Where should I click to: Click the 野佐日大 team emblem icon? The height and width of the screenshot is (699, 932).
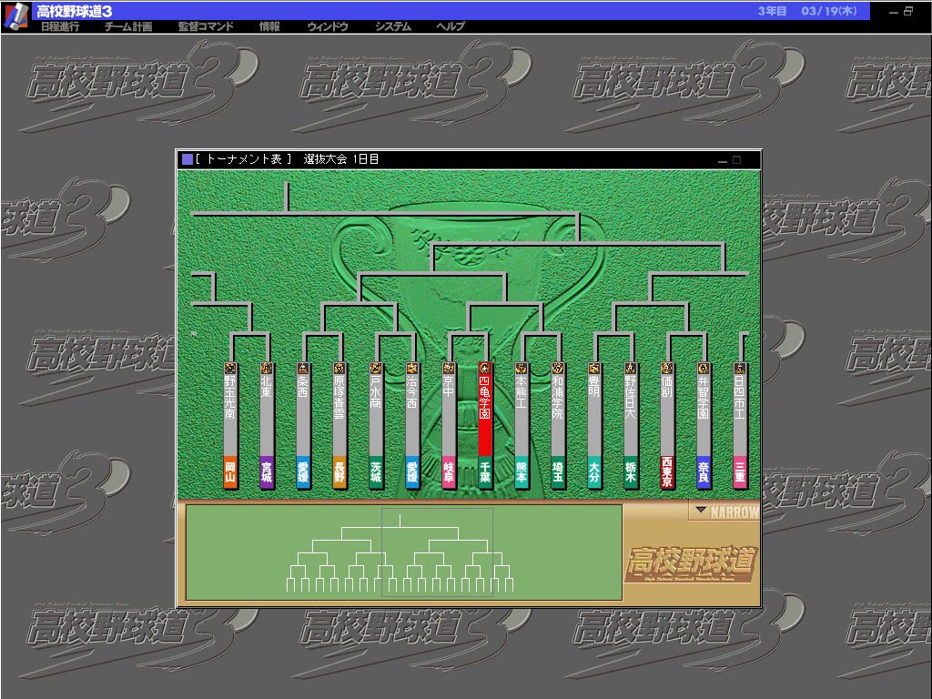[631, 368]
